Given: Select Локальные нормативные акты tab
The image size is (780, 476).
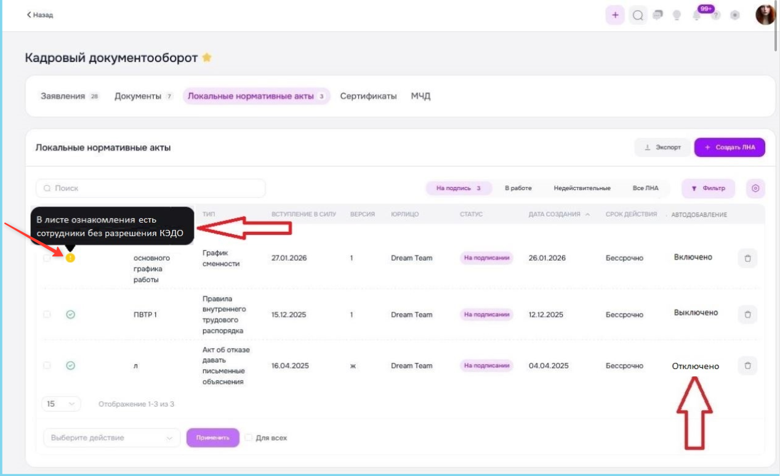Looking at the screenshot, I should [x=256, y=97].
